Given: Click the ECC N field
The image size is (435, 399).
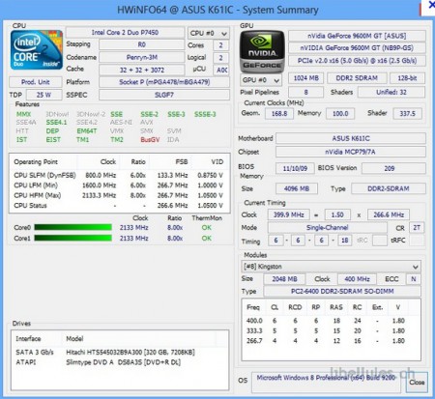Looking at the screenshot, I should pos(414,279).
